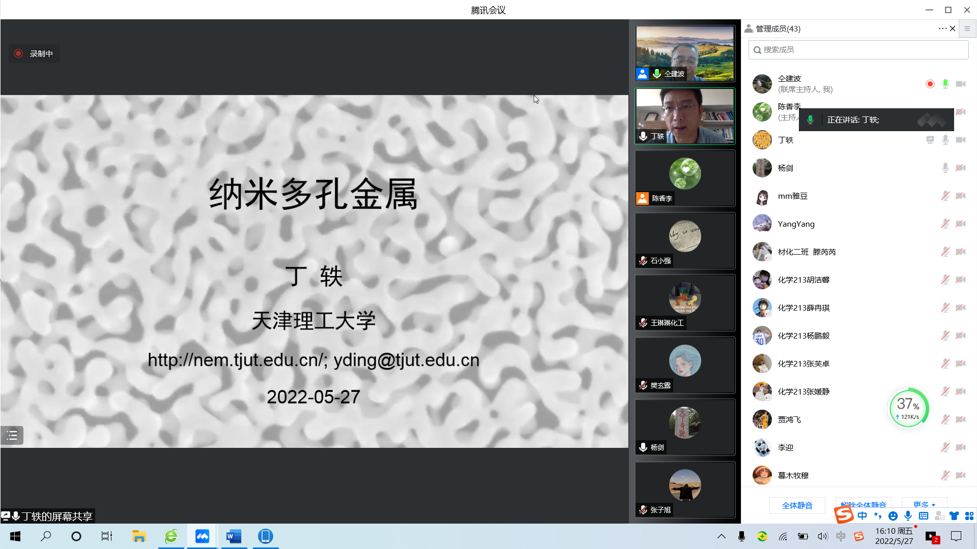Screen dimensions: 977x549
Task: Click the recording icon next to 仝建波
Action: [930, 84]
